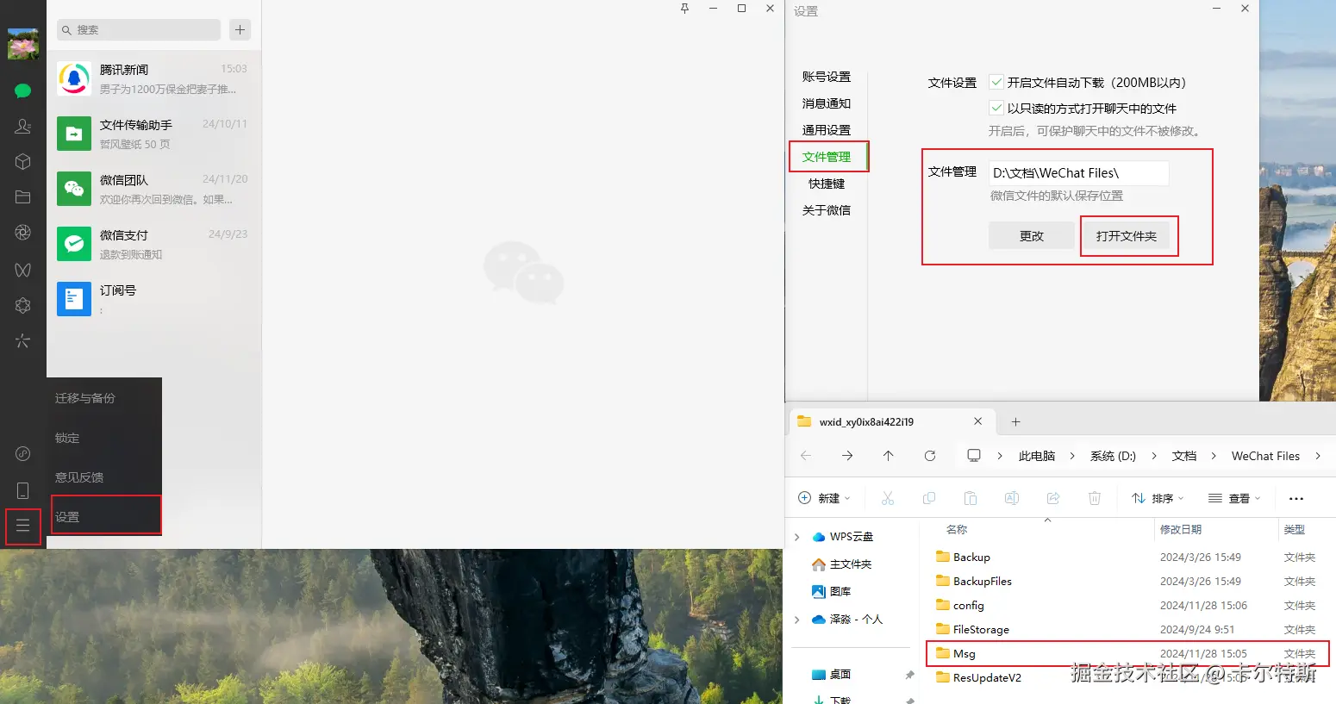Click the profile avatar in WeChat sidebar
The image size is (1336, 704).
click(x=23, y=43)
